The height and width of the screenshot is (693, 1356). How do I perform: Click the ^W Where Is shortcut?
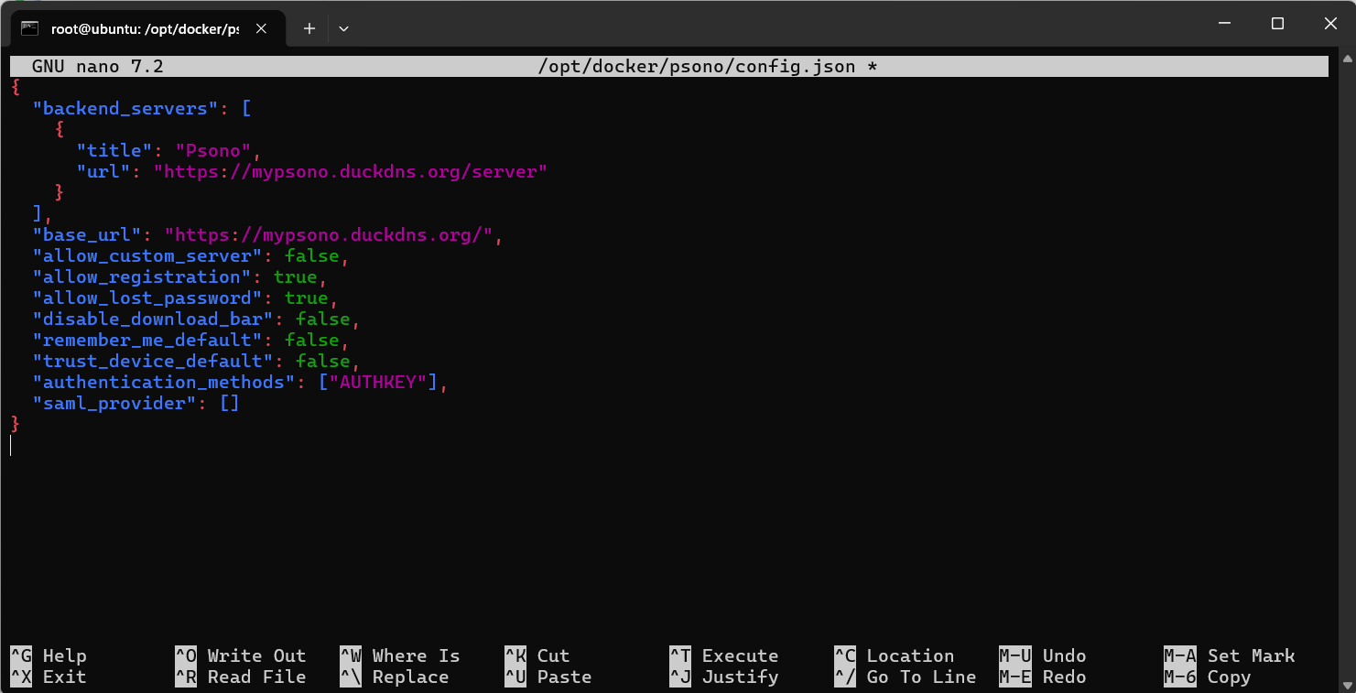coord(400,655)
